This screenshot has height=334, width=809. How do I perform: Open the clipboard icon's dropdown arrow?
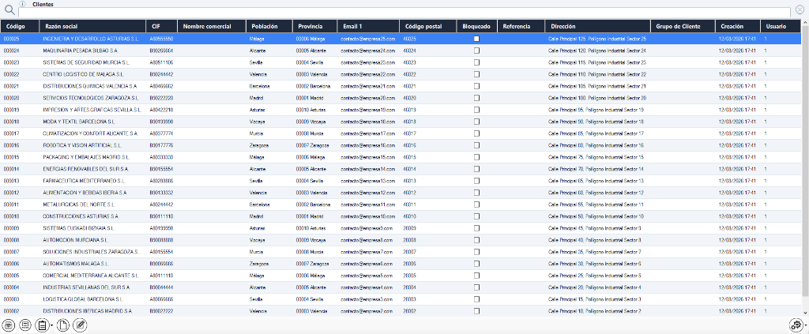point(51,325)
